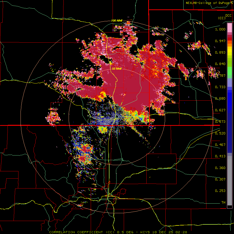The width and height of the screenshot is (234, 234).
Task: Click the KCYS radar site center point
Action: pyautogui.click(x=118, y=116)
